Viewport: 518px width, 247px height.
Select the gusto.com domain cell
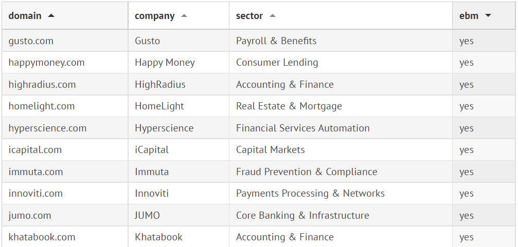coord(31,41)
